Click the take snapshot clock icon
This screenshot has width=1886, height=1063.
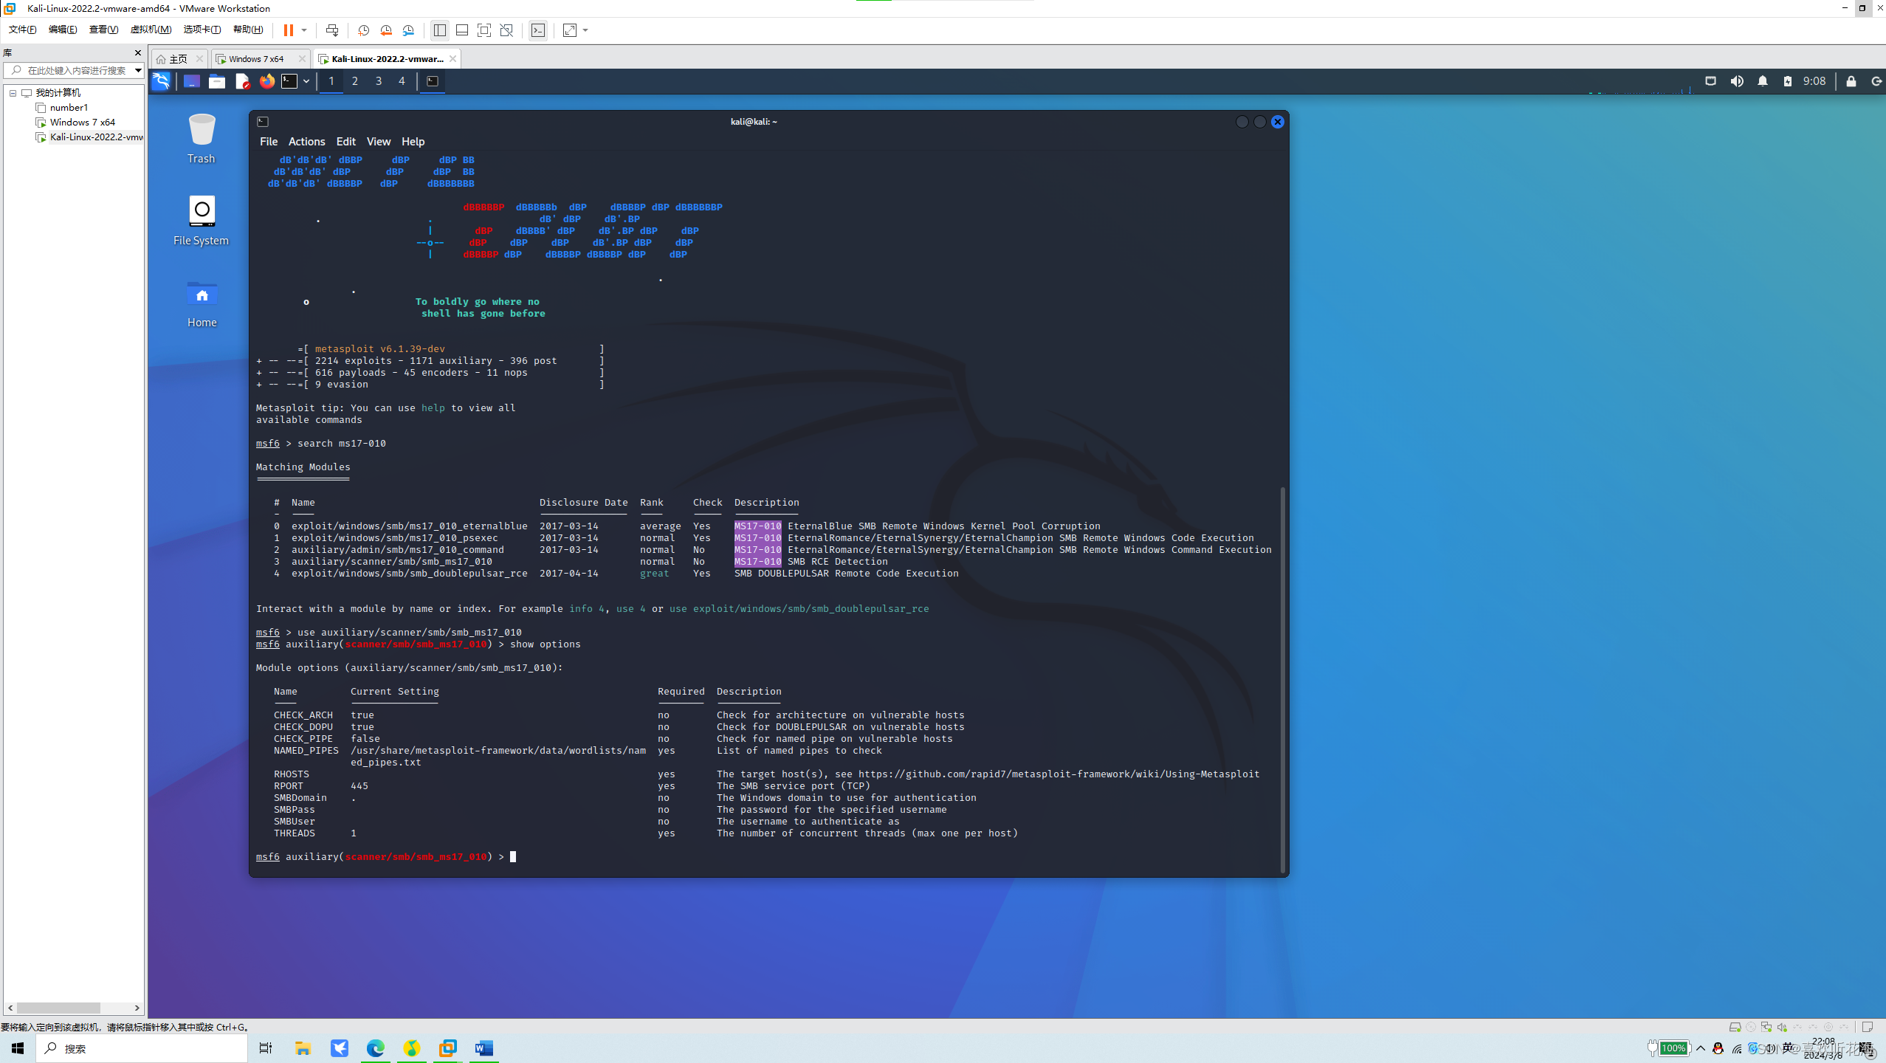[x=363, y=30]
